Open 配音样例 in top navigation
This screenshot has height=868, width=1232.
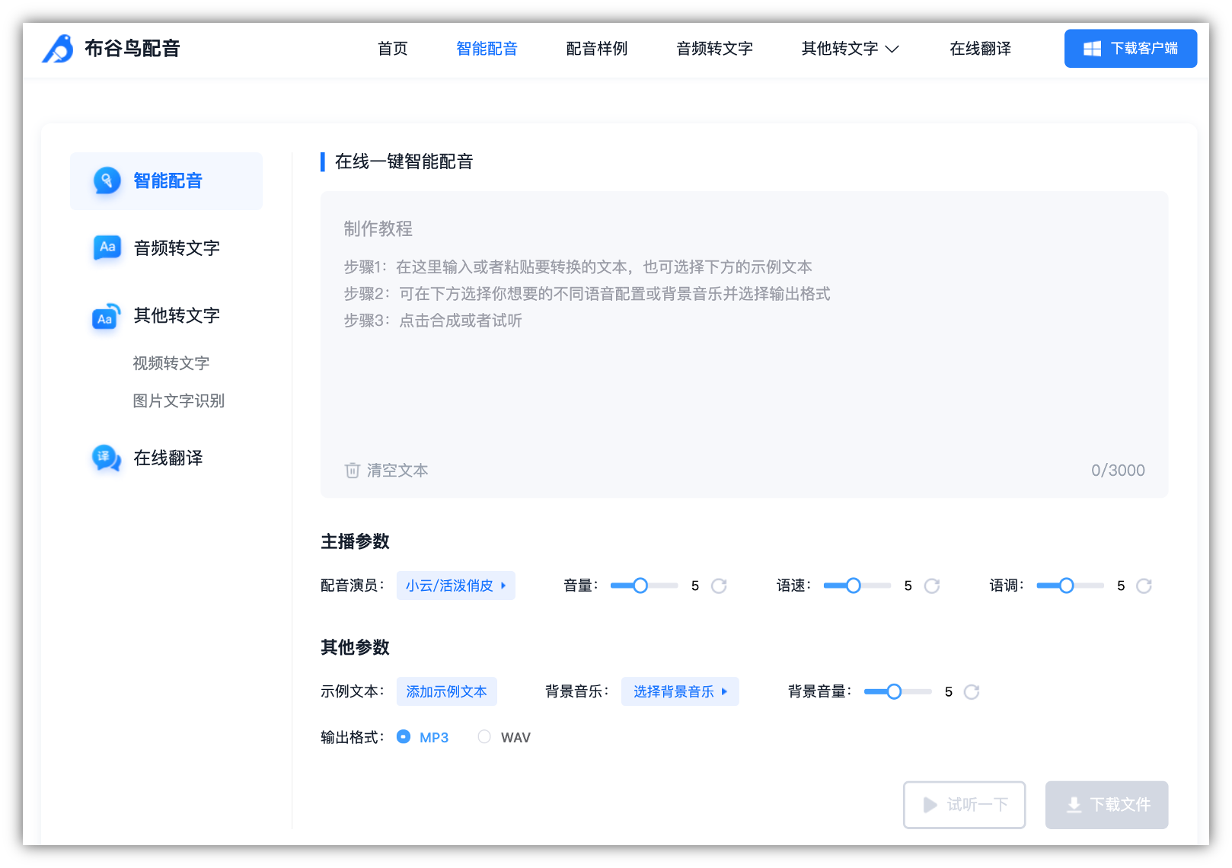(x=597, y=49)
